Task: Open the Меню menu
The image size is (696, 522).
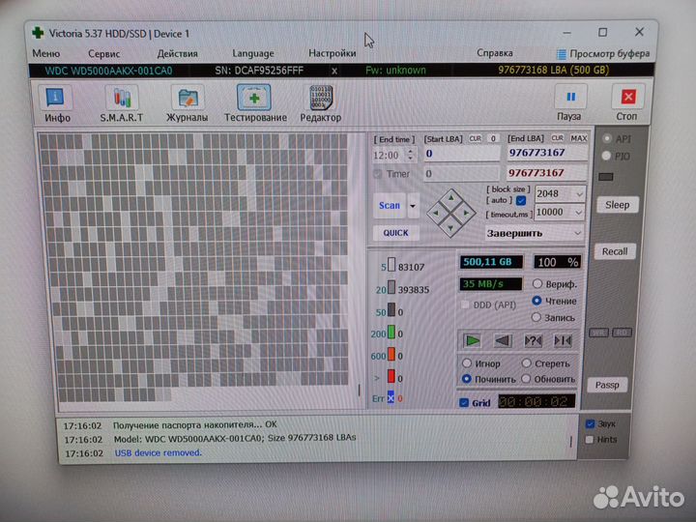Action: click(x=46, y=54)
